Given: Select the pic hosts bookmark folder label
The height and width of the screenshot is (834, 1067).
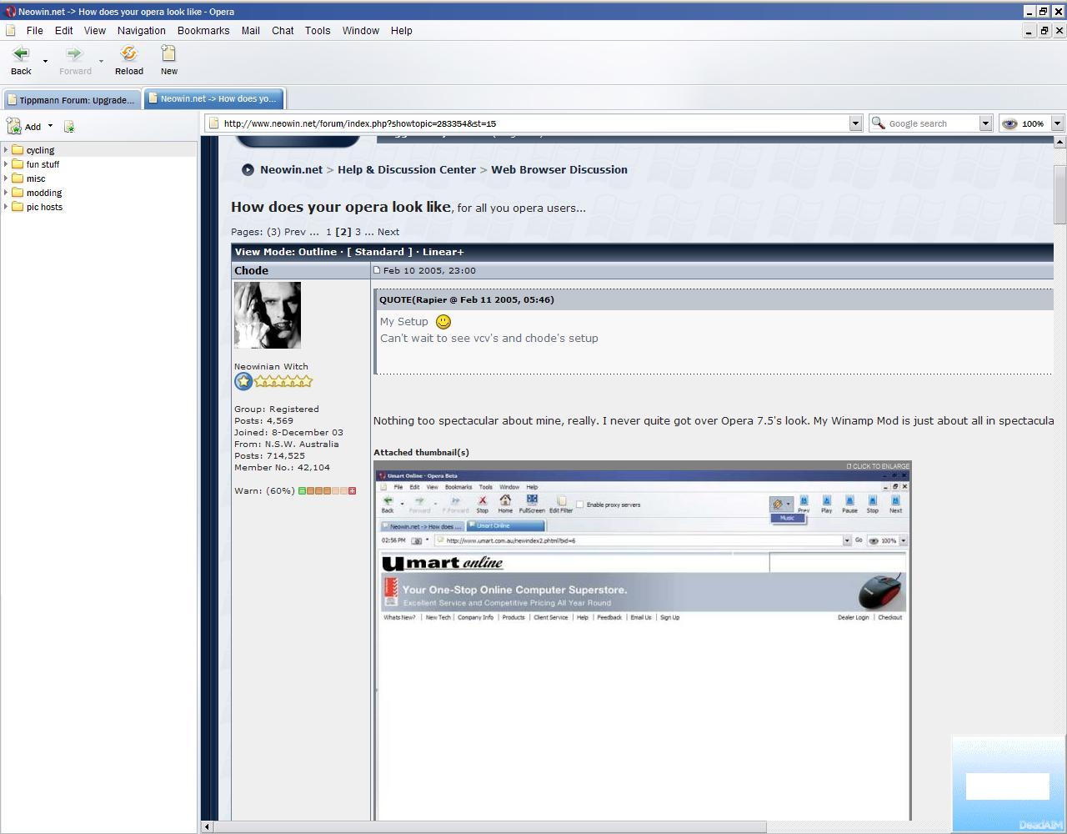Looking at the screenshot, I should click(44, 207).
